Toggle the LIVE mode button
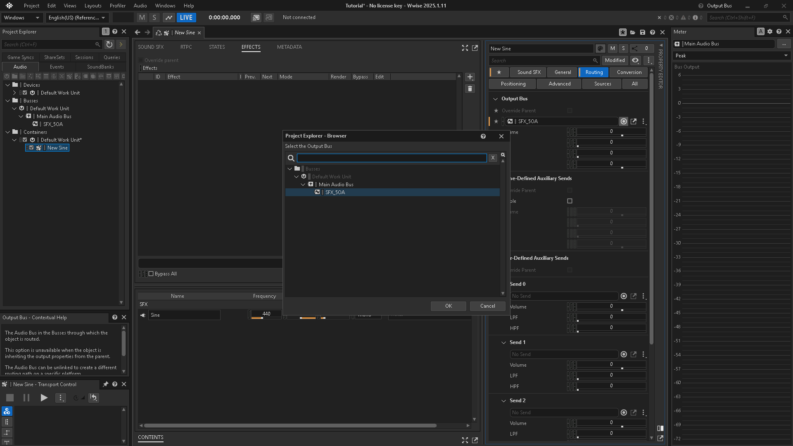793x446 pixels. tap(186, 17)
